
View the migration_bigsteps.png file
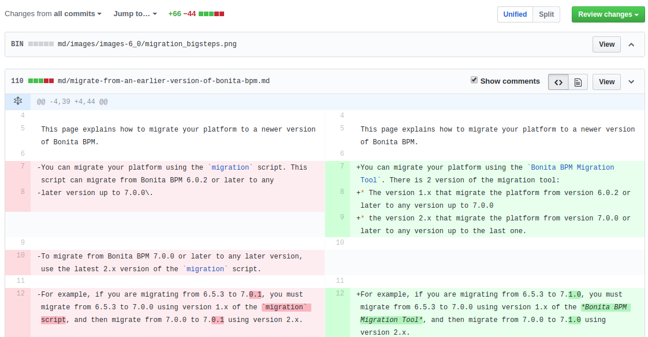(x=606, y=44)
